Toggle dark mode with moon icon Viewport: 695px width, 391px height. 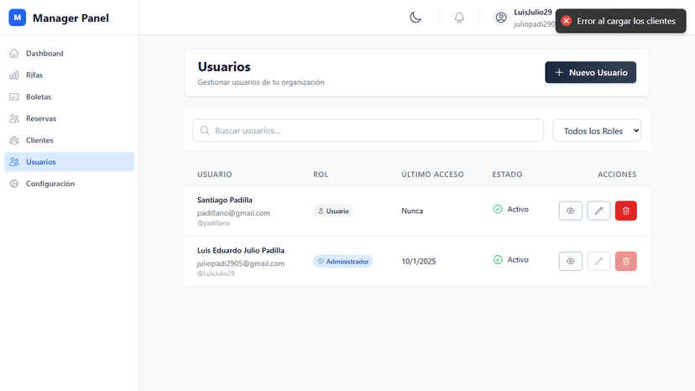click(415, 18)
